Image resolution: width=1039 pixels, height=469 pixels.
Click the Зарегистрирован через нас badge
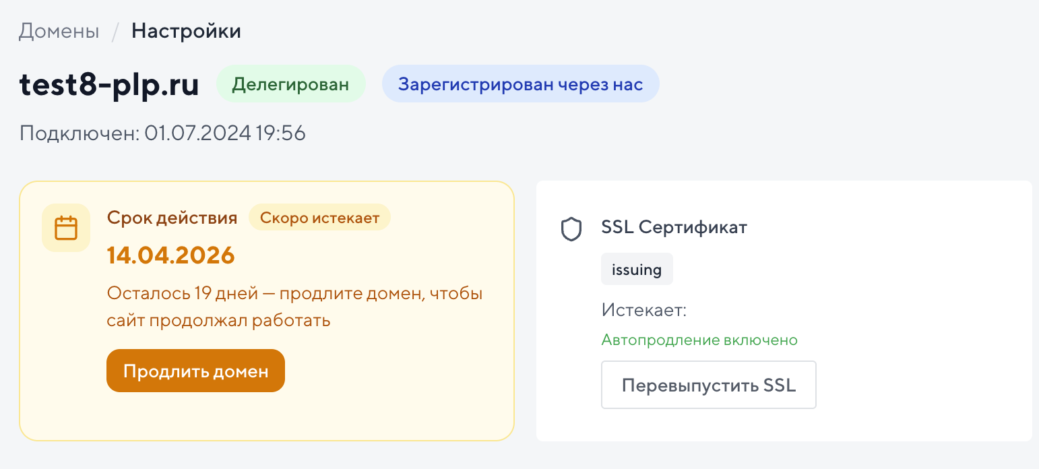point(520,84)
